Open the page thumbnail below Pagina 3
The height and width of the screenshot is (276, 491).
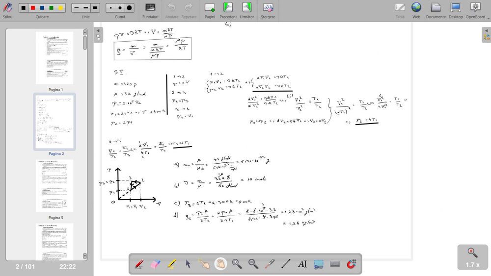pos(55,242)
